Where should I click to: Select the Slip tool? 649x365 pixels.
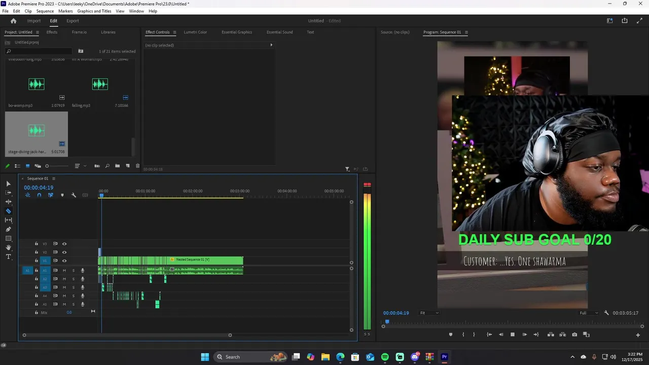(8, 220)
